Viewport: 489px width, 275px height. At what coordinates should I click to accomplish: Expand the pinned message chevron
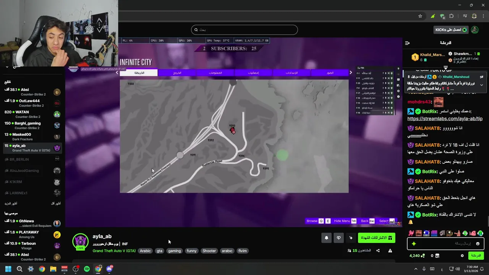[x=481, y=85]
